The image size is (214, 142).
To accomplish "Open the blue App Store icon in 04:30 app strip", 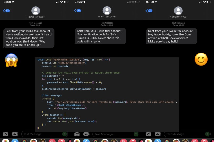I will coord(86,141).
